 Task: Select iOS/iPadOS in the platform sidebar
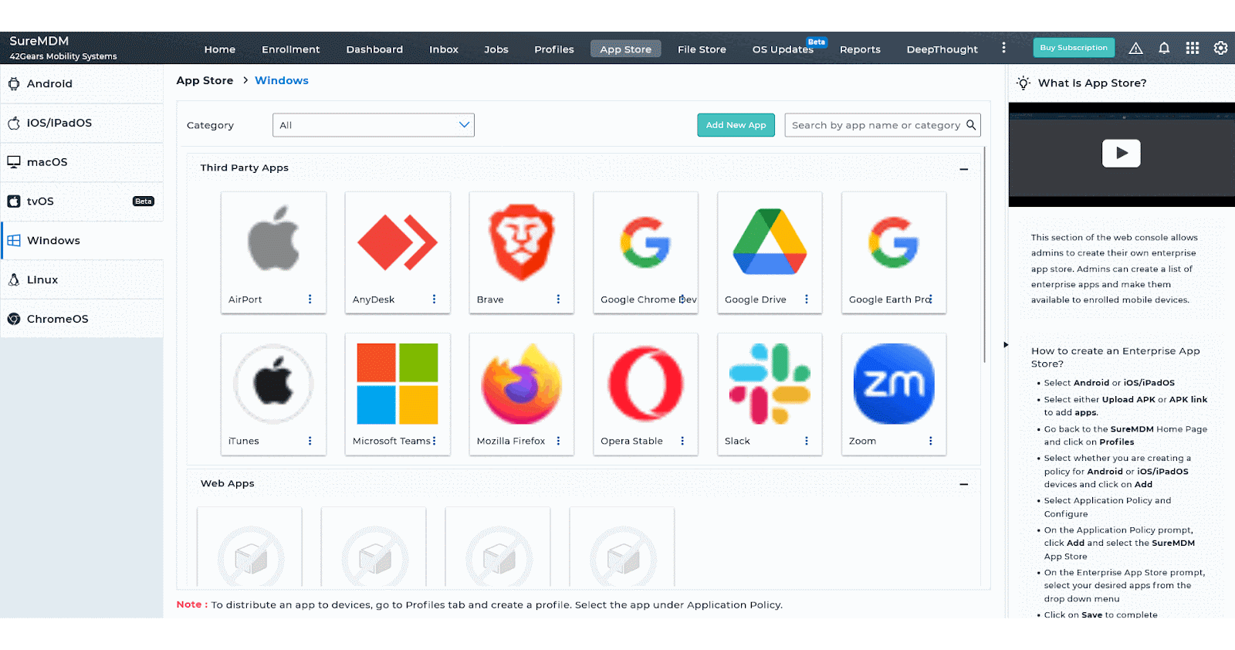point(82,123)
